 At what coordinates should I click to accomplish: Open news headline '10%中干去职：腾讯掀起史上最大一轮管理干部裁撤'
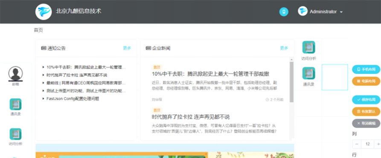click(210, 74)
